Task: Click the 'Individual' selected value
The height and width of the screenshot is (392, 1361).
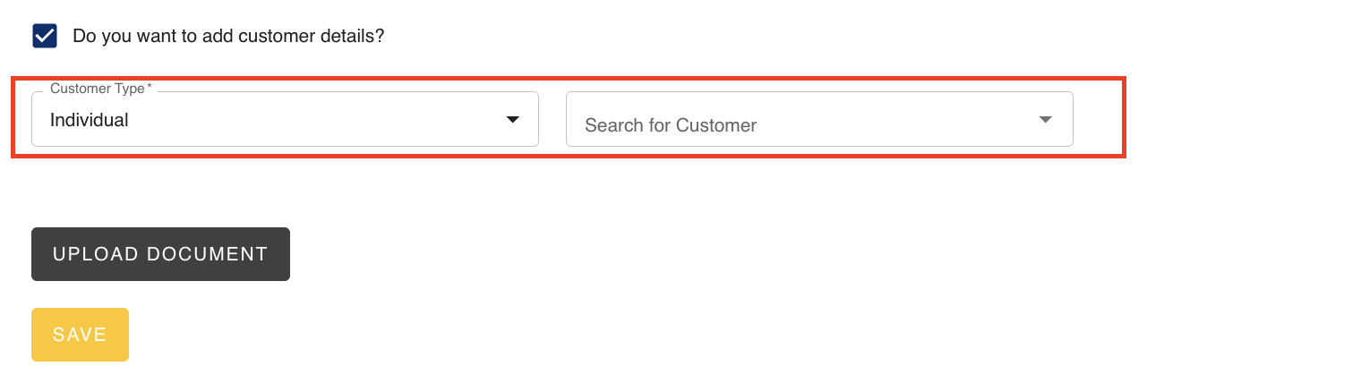Action: coord(90,120)
